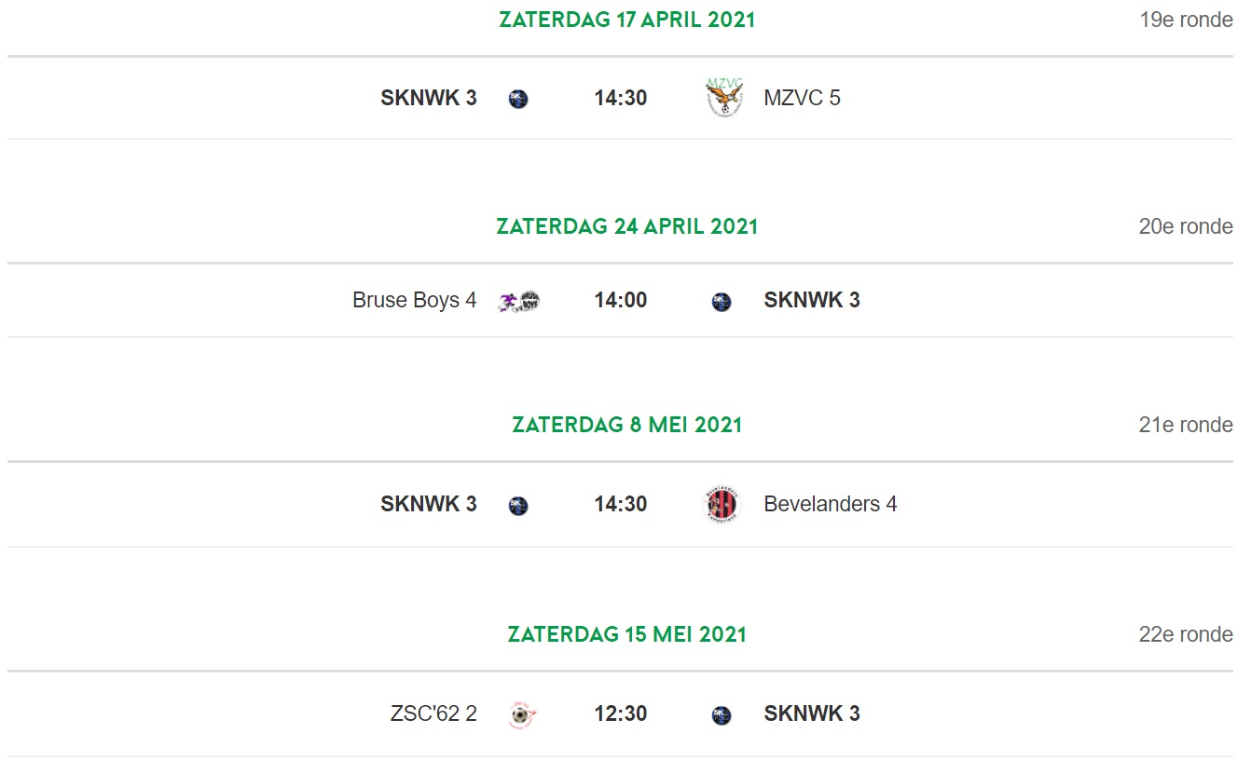
Task: Click the Zaterdag 8 Mei 2021 heading
Action: (x=627, y=425)
